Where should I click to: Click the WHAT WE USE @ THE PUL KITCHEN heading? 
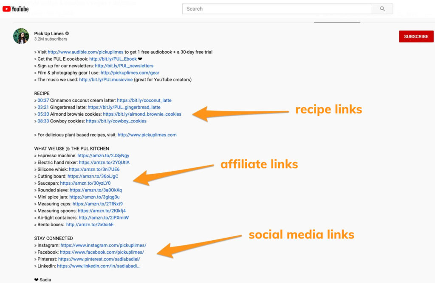click(71, 149)
